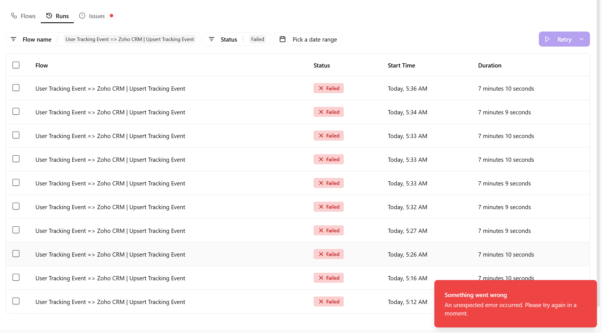Click the Flow name filter icon
Viewport: 602px width, 333px height.
[13, 39]
